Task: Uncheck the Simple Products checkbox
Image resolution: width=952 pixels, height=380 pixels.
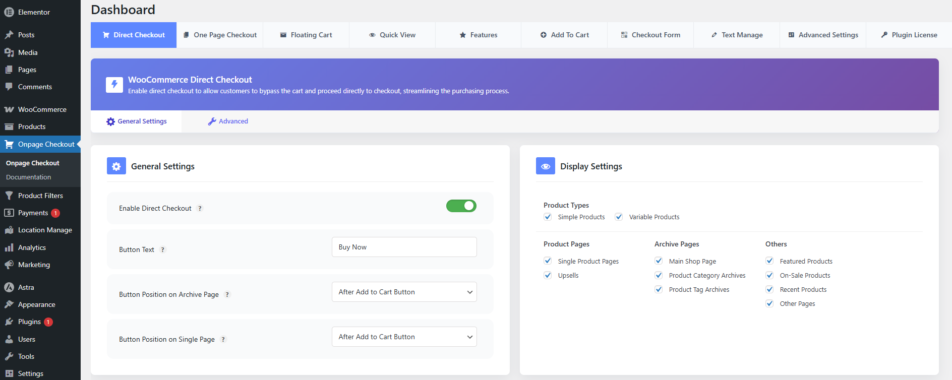Action: (548, 217)
